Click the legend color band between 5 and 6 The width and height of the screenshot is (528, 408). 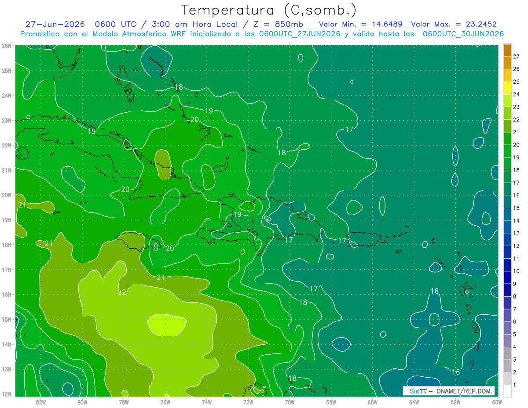[x=507, y=328]
